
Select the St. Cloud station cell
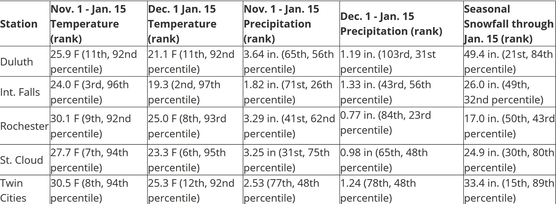coord(22,160)
